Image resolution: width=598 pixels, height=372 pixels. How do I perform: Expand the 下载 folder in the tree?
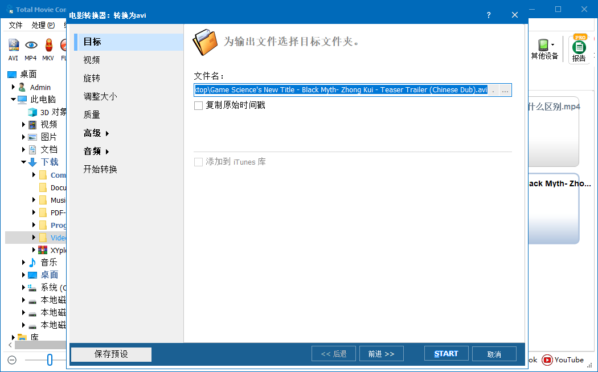point(23,162)
